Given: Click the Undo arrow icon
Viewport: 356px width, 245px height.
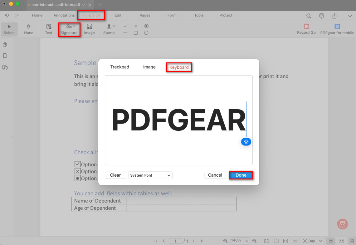Looking at the screenshot, I should click(x=7, y=15).
